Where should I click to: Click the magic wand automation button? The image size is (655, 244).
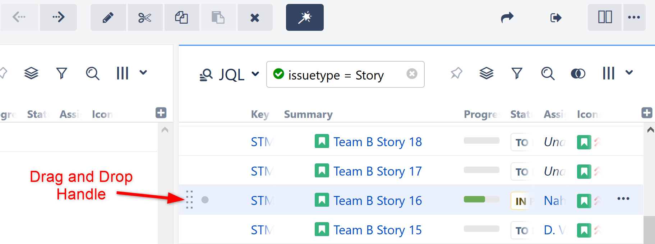coord(305,18)
